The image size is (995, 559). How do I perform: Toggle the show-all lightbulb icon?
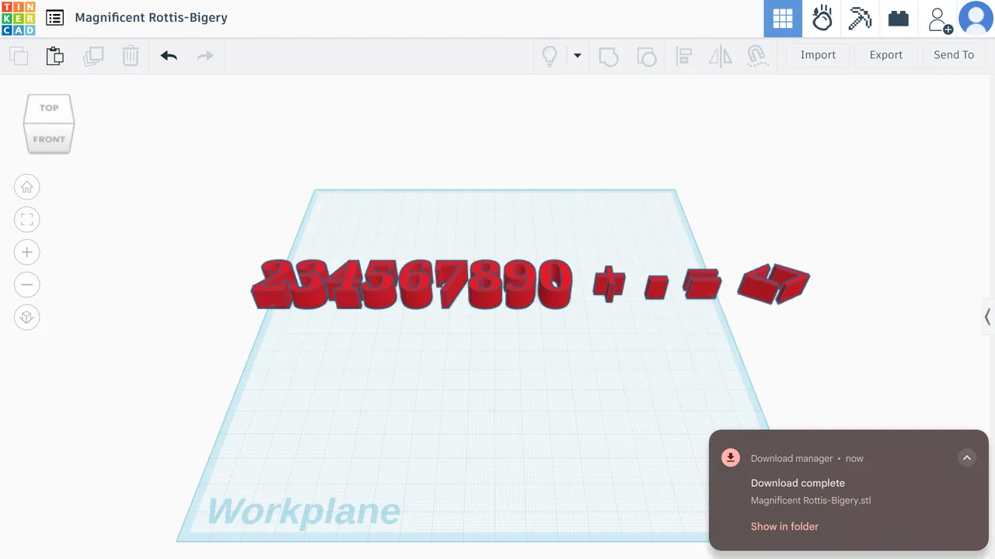coord(550,56)
